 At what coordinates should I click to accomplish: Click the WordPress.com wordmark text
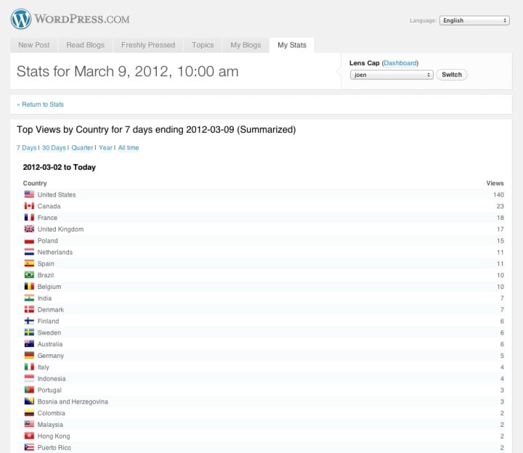tap(82, 19)
